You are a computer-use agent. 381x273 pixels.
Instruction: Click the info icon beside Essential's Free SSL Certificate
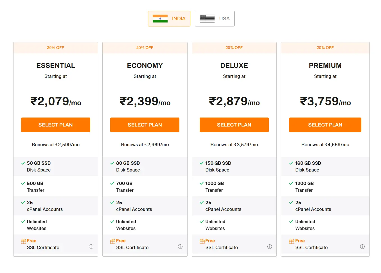[91, 246]
